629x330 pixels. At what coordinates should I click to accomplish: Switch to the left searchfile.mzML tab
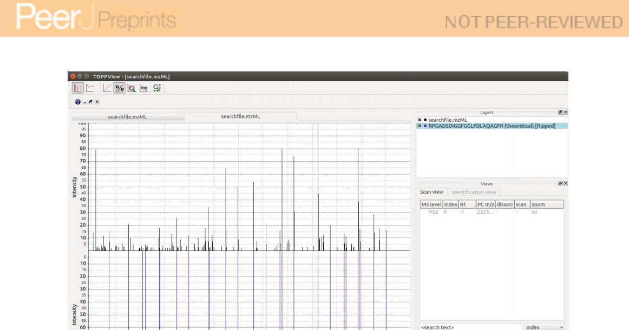click(128, 117)
